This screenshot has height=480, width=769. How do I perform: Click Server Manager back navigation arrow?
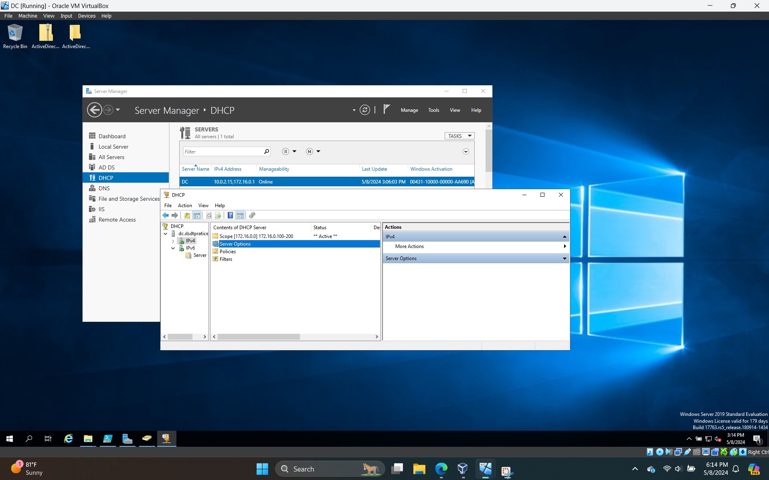point(95,110)
